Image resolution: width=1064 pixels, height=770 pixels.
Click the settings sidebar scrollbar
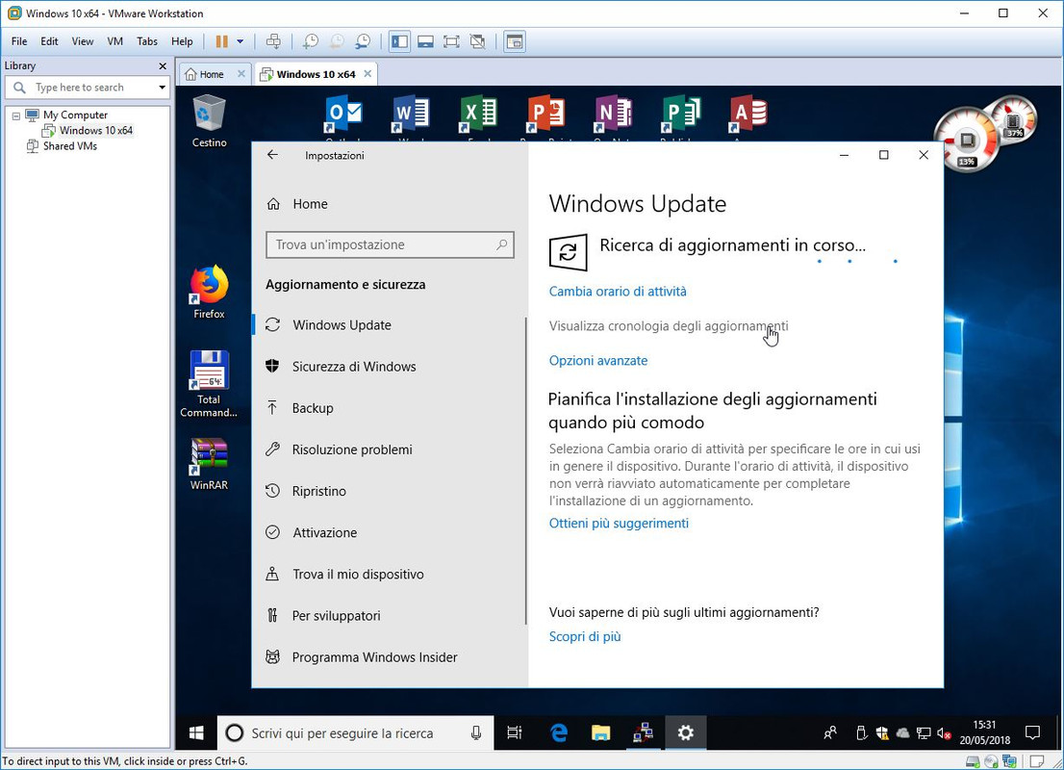(526, 471)
